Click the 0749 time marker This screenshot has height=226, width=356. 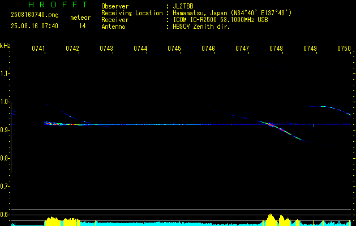(310, 49)
